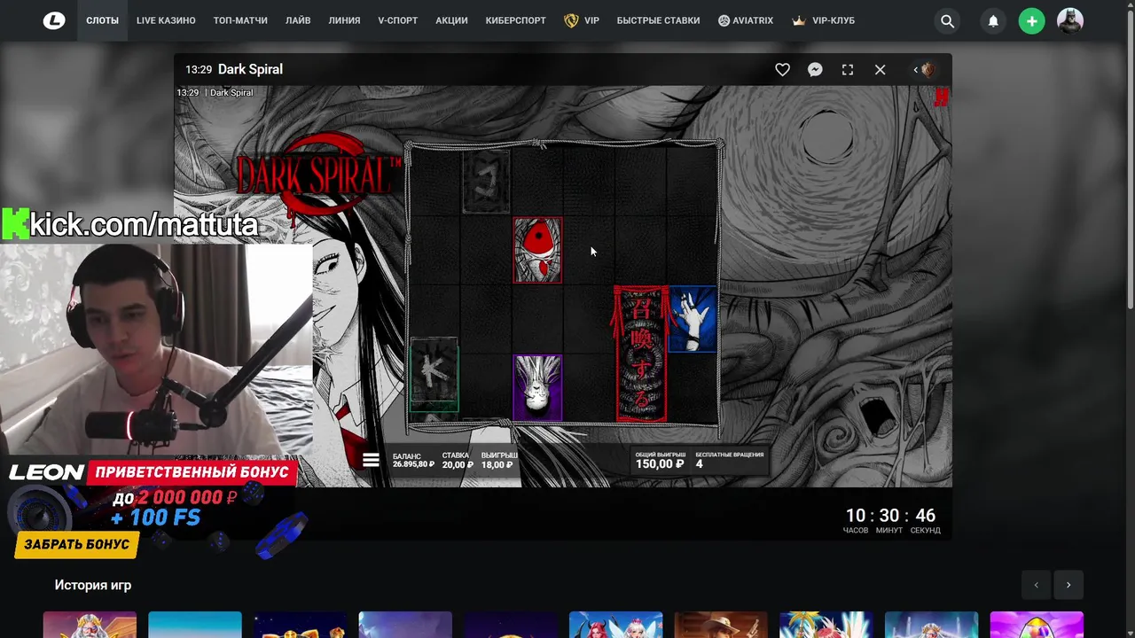1135x638 pixels.
Task: Select the ЛАЙВ menu item
Action: click(298, 20)
